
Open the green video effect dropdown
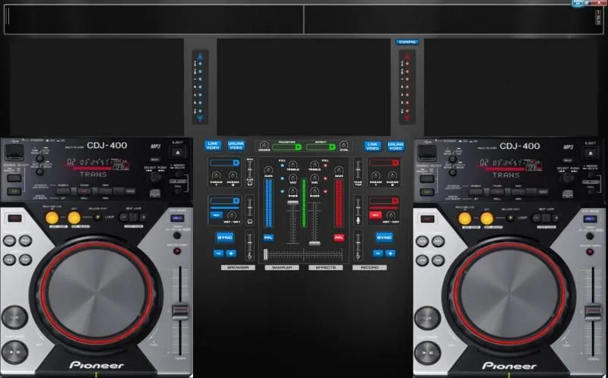pos(321,147)
